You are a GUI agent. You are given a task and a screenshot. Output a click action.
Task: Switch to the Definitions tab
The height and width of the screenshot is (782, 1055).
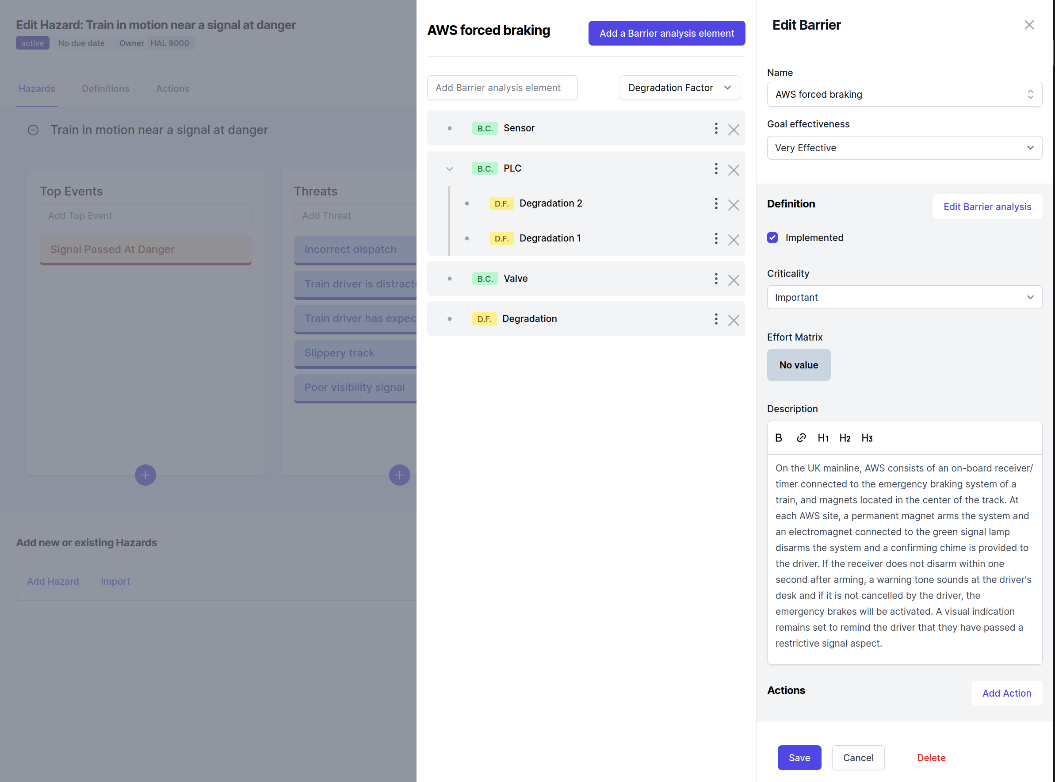click(x=106, y=88)
